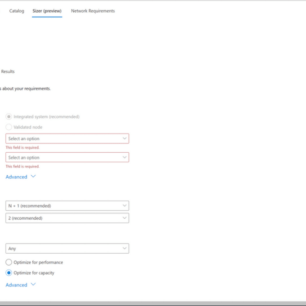Click the second 'This field is required.' message
The width and height of the screenshot is (306, 306).
[22, 166]
